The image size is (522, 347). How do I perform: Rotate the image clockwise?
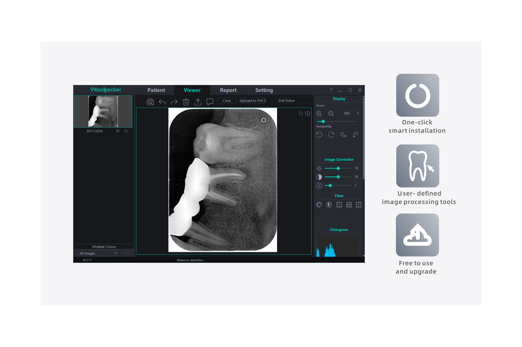coord(331,135)
